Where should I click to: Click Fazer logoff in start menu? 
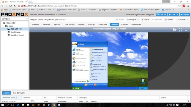89,85
